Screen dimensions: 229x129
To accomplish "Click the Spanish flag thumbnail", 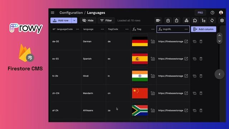I will click(140, 59).
